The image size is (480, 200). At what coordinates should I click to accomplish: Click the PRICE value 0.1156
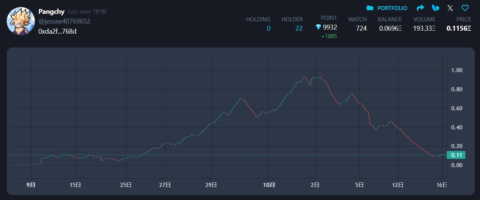(x=459, y=28)
